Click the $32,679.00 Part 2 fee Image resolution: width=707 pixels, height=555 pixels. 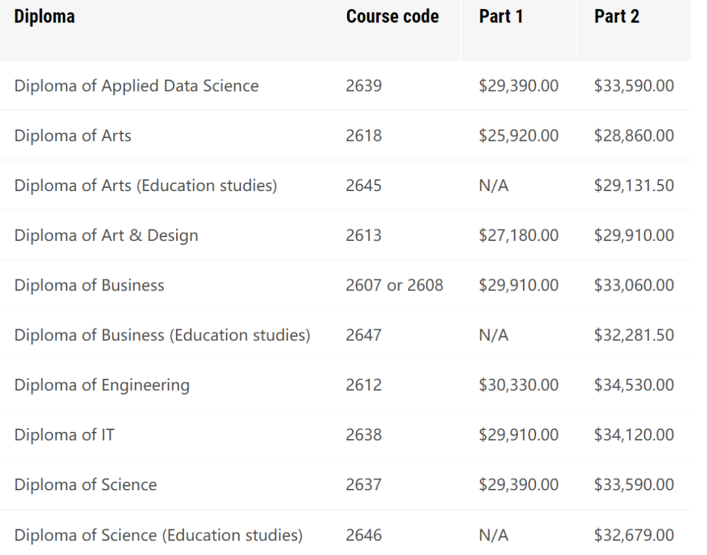(634, 535)
